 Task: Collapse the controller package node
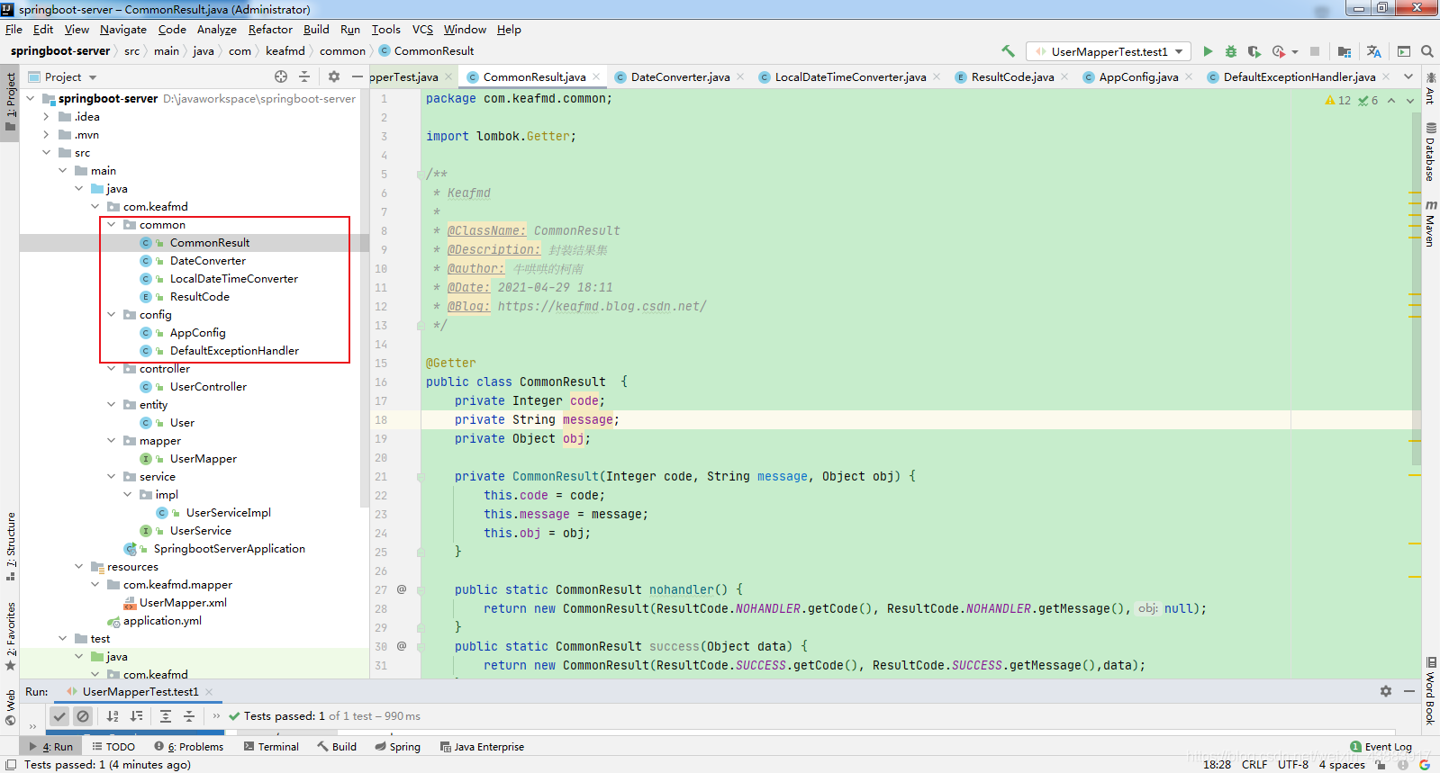click(112, 368)
